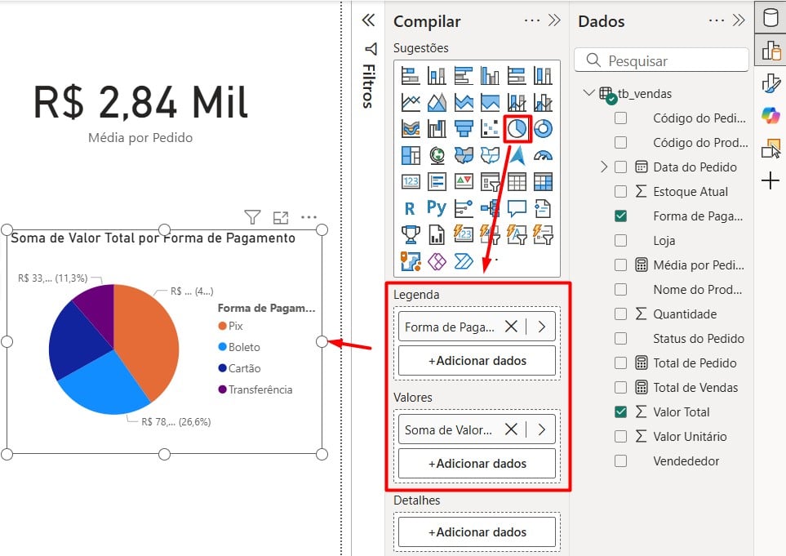Select the highlighted pie chart visual icon

(x=517, y=128)
